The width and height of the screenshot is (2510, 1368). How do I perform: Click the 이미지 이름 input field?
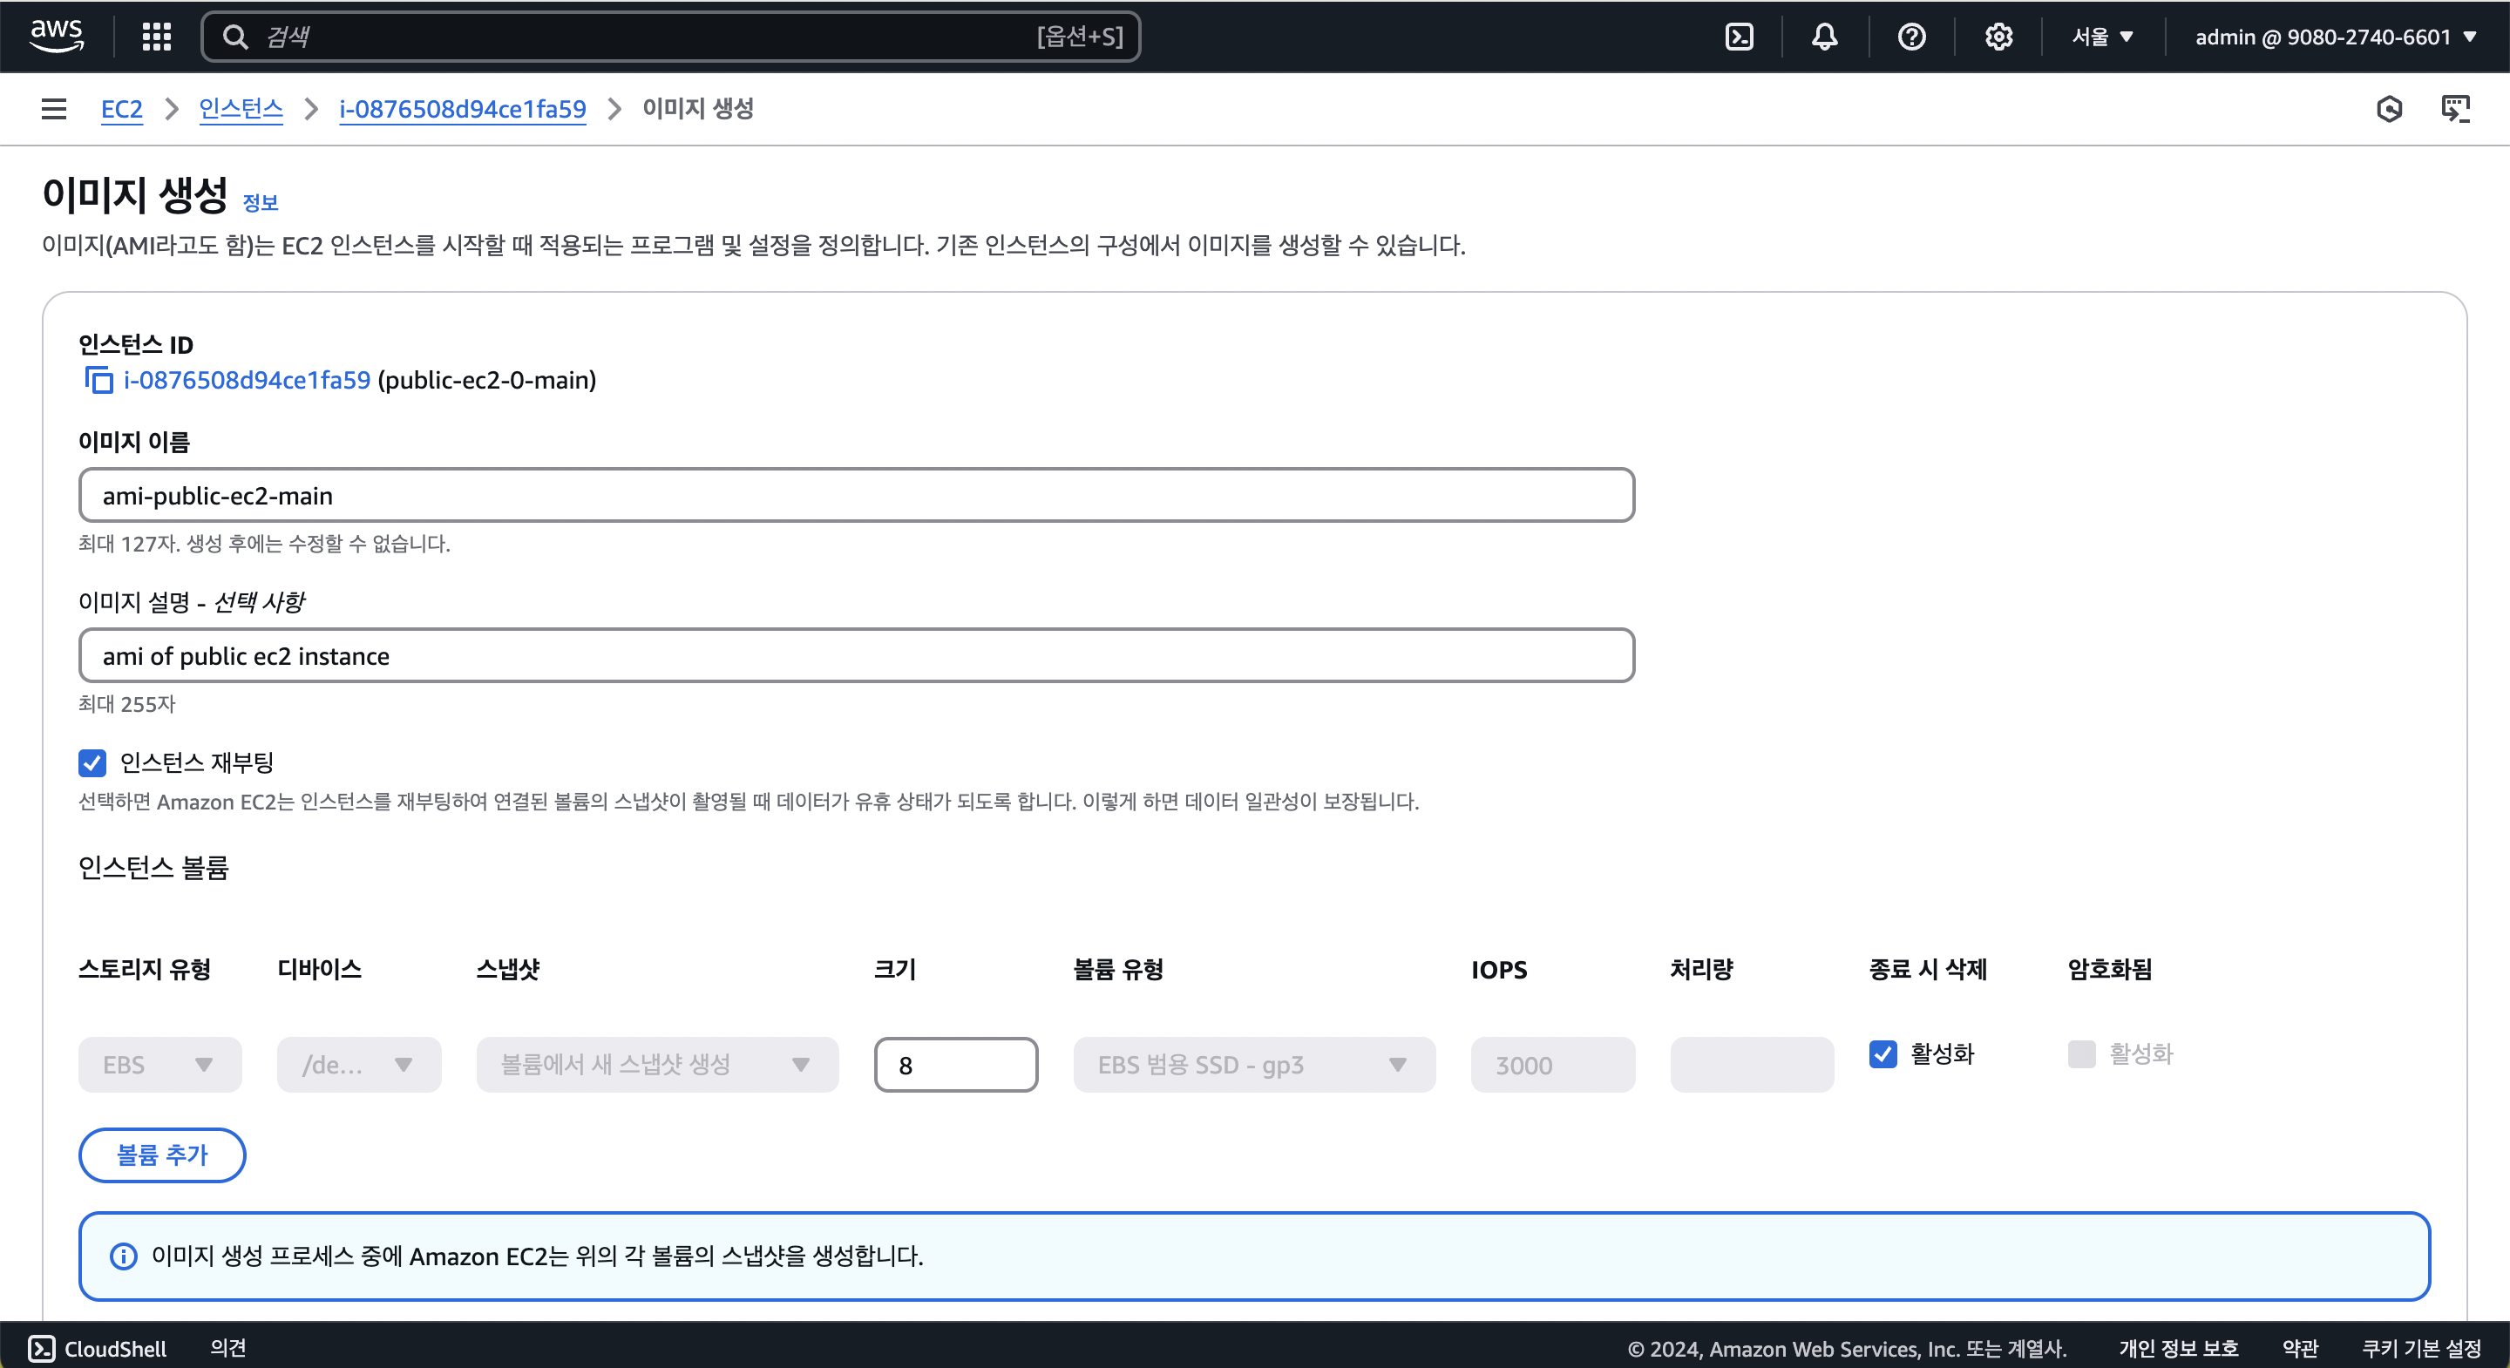click(x=856, y=496)
